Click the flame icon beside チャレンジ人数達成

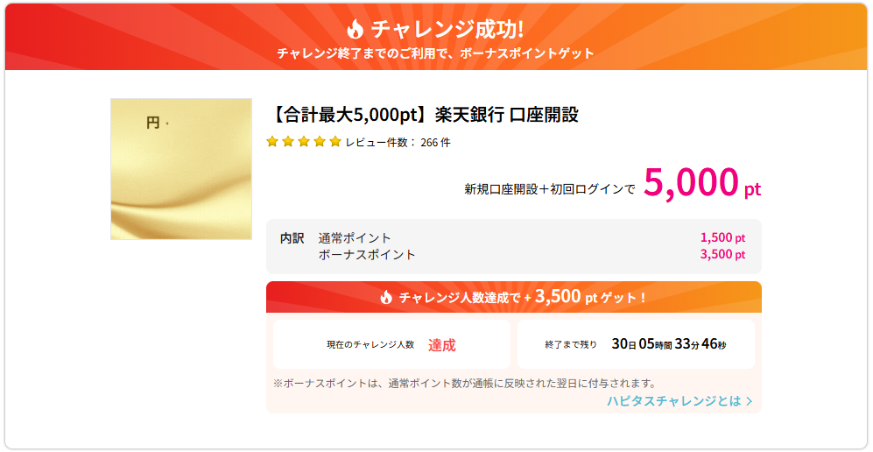pos(386,297)
